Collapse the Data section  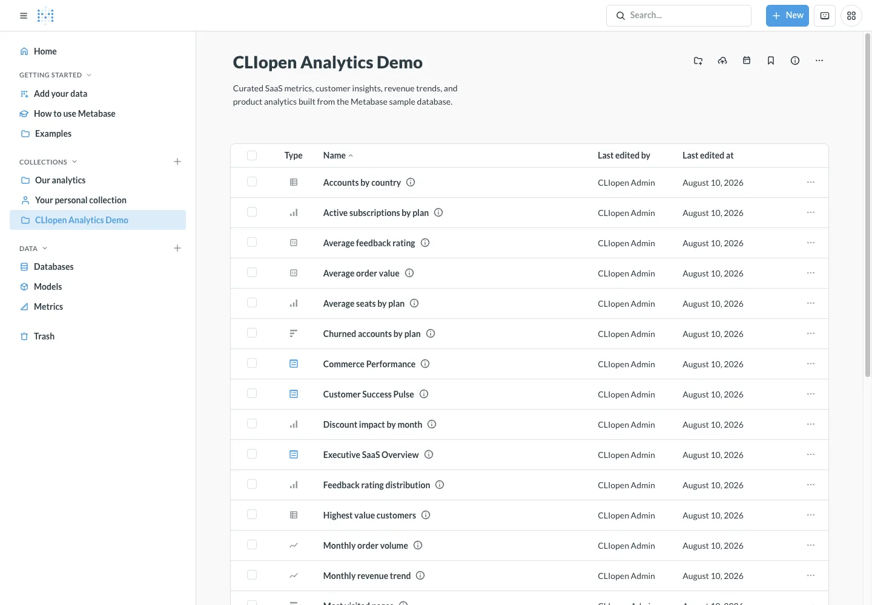[33, 249]
